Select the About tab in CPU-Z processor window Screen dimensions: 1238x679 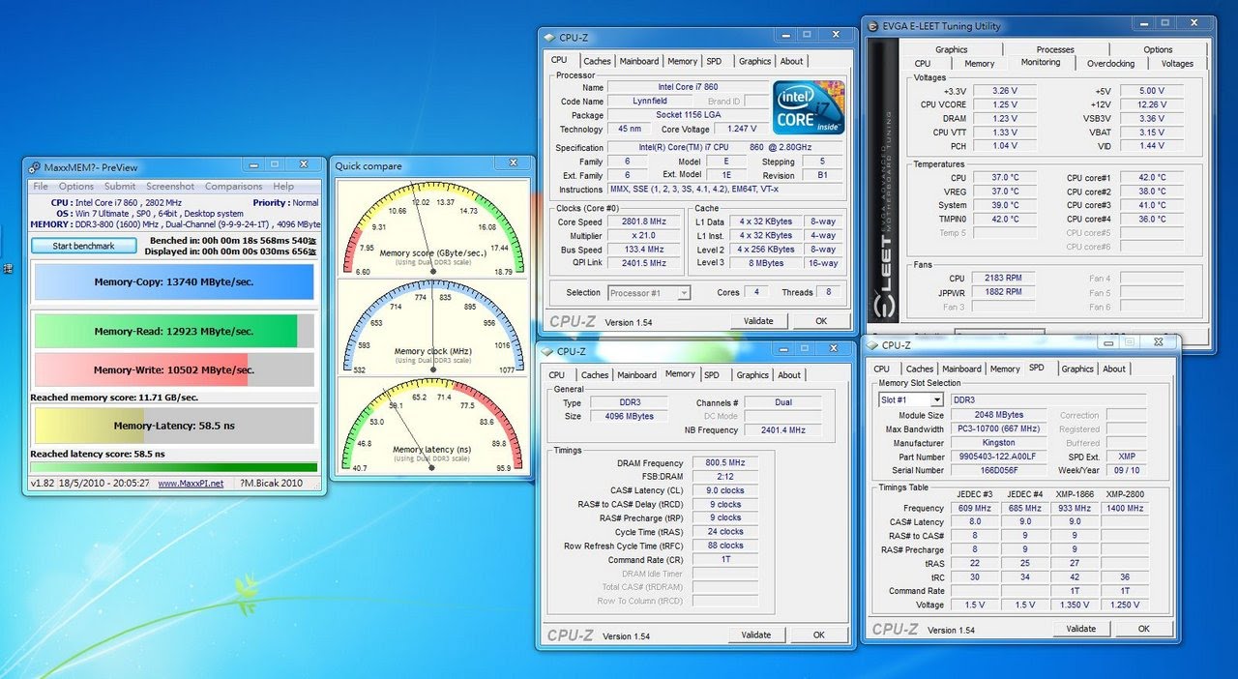click(791, 61)
